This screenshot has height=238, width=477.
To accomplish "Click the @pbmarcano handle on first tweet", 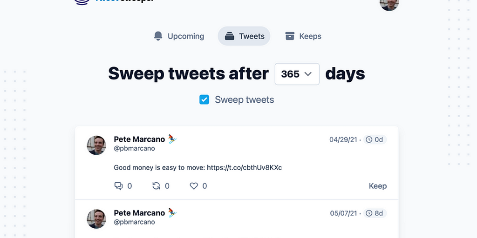I will tap(134, 148).
